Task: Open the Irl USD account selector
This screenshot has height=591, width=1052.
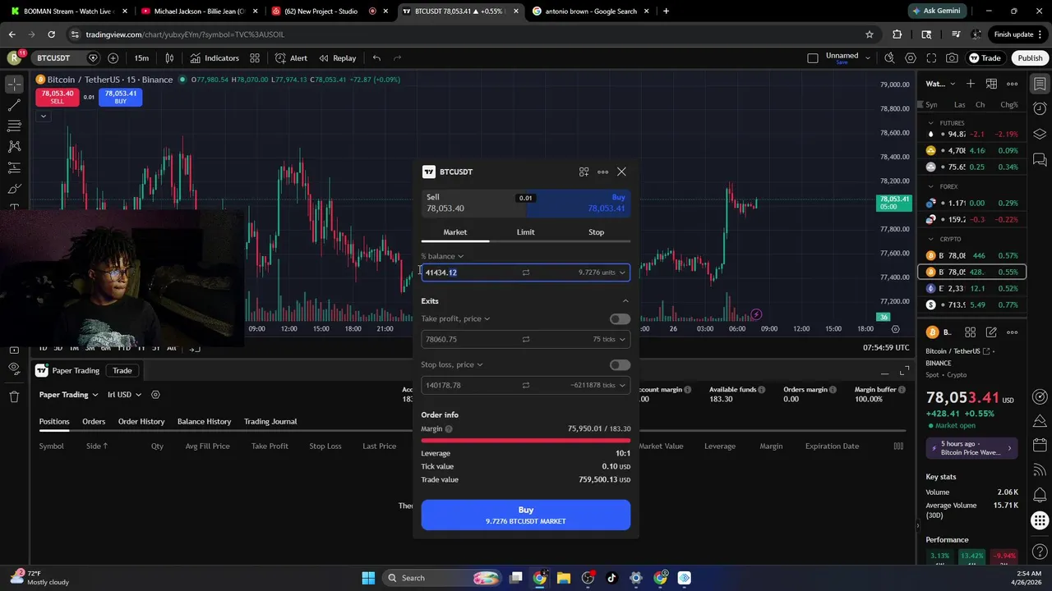Action: point(124,395)
